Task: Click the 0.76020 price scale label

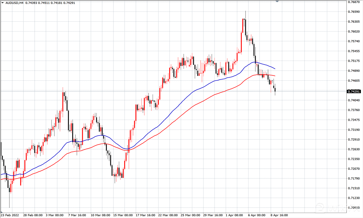Action: (354, 32)
